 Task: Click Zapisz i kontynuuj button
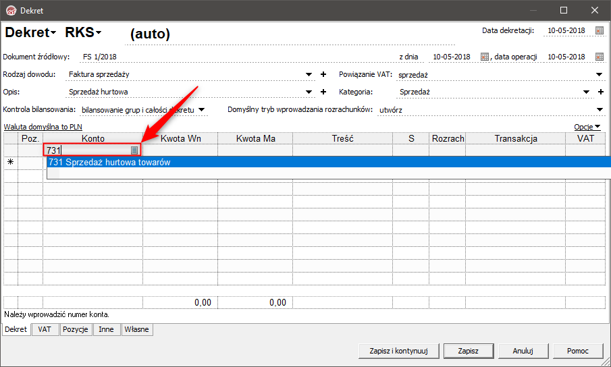[398, 351]
